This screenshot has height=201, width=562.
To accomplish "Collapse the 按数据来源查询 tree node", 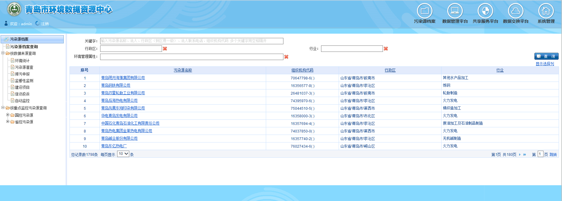I will pos(3,53).
